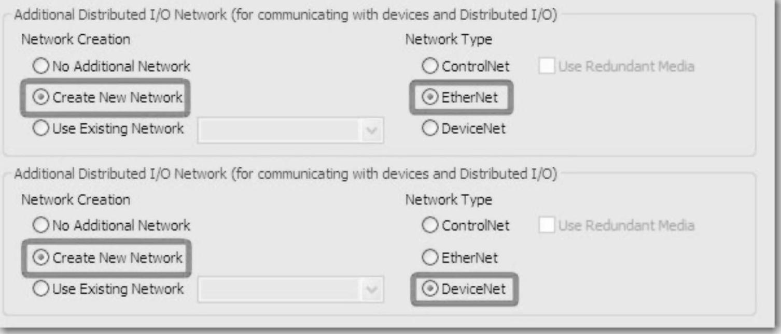Pick DeviceNet type in the upper group

click(x=430, y=128)
